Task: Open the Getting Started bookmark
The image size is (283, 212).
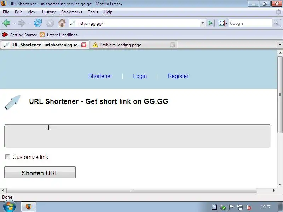Action: pyautogui.click(x=20, y=35)
